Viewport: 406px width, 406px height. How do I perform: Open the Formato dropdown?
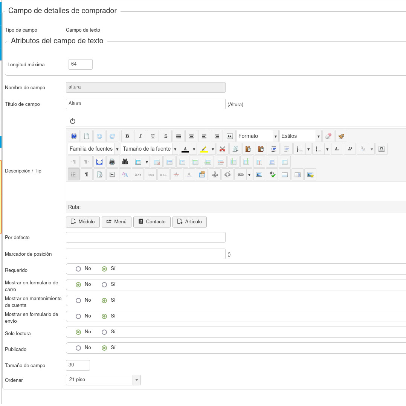(x=257, y=136)
